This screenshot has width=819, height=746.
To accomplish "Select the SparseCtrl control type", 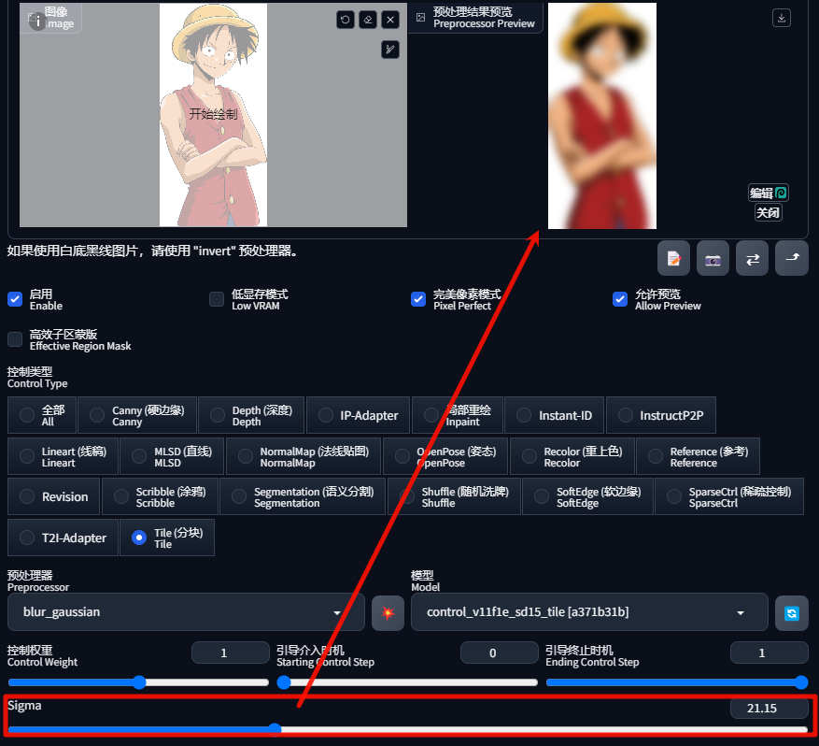I will (x=729, y=496).
